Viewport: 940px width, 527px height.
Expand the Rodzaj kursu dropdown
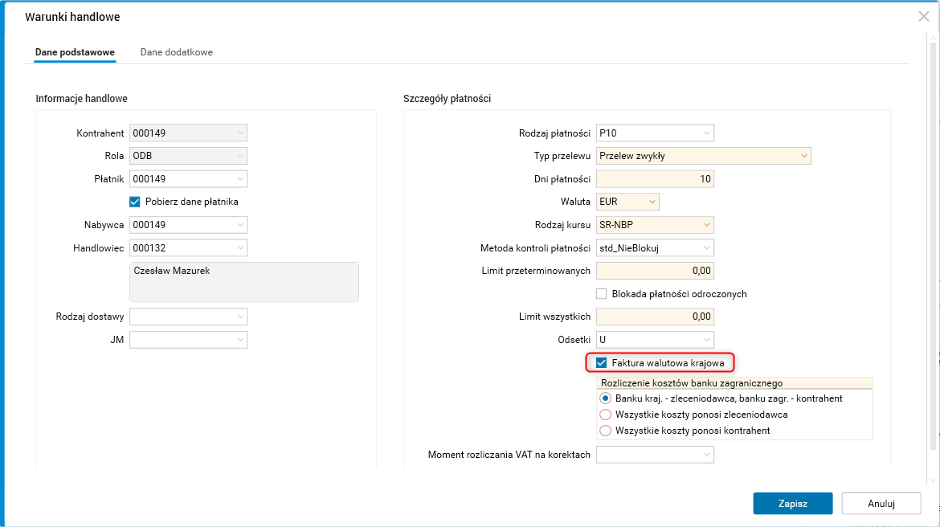[706, 225]
